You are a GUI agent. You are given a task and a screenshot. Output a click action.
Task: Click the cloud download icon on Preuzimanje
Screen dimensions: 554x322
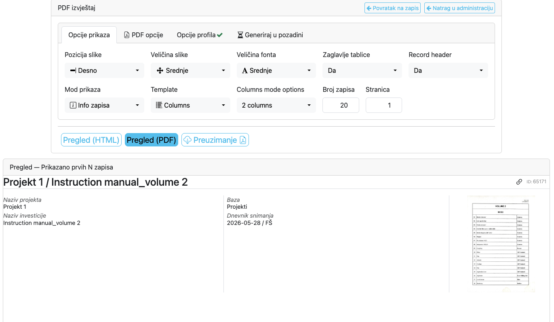tap(187, 140)
